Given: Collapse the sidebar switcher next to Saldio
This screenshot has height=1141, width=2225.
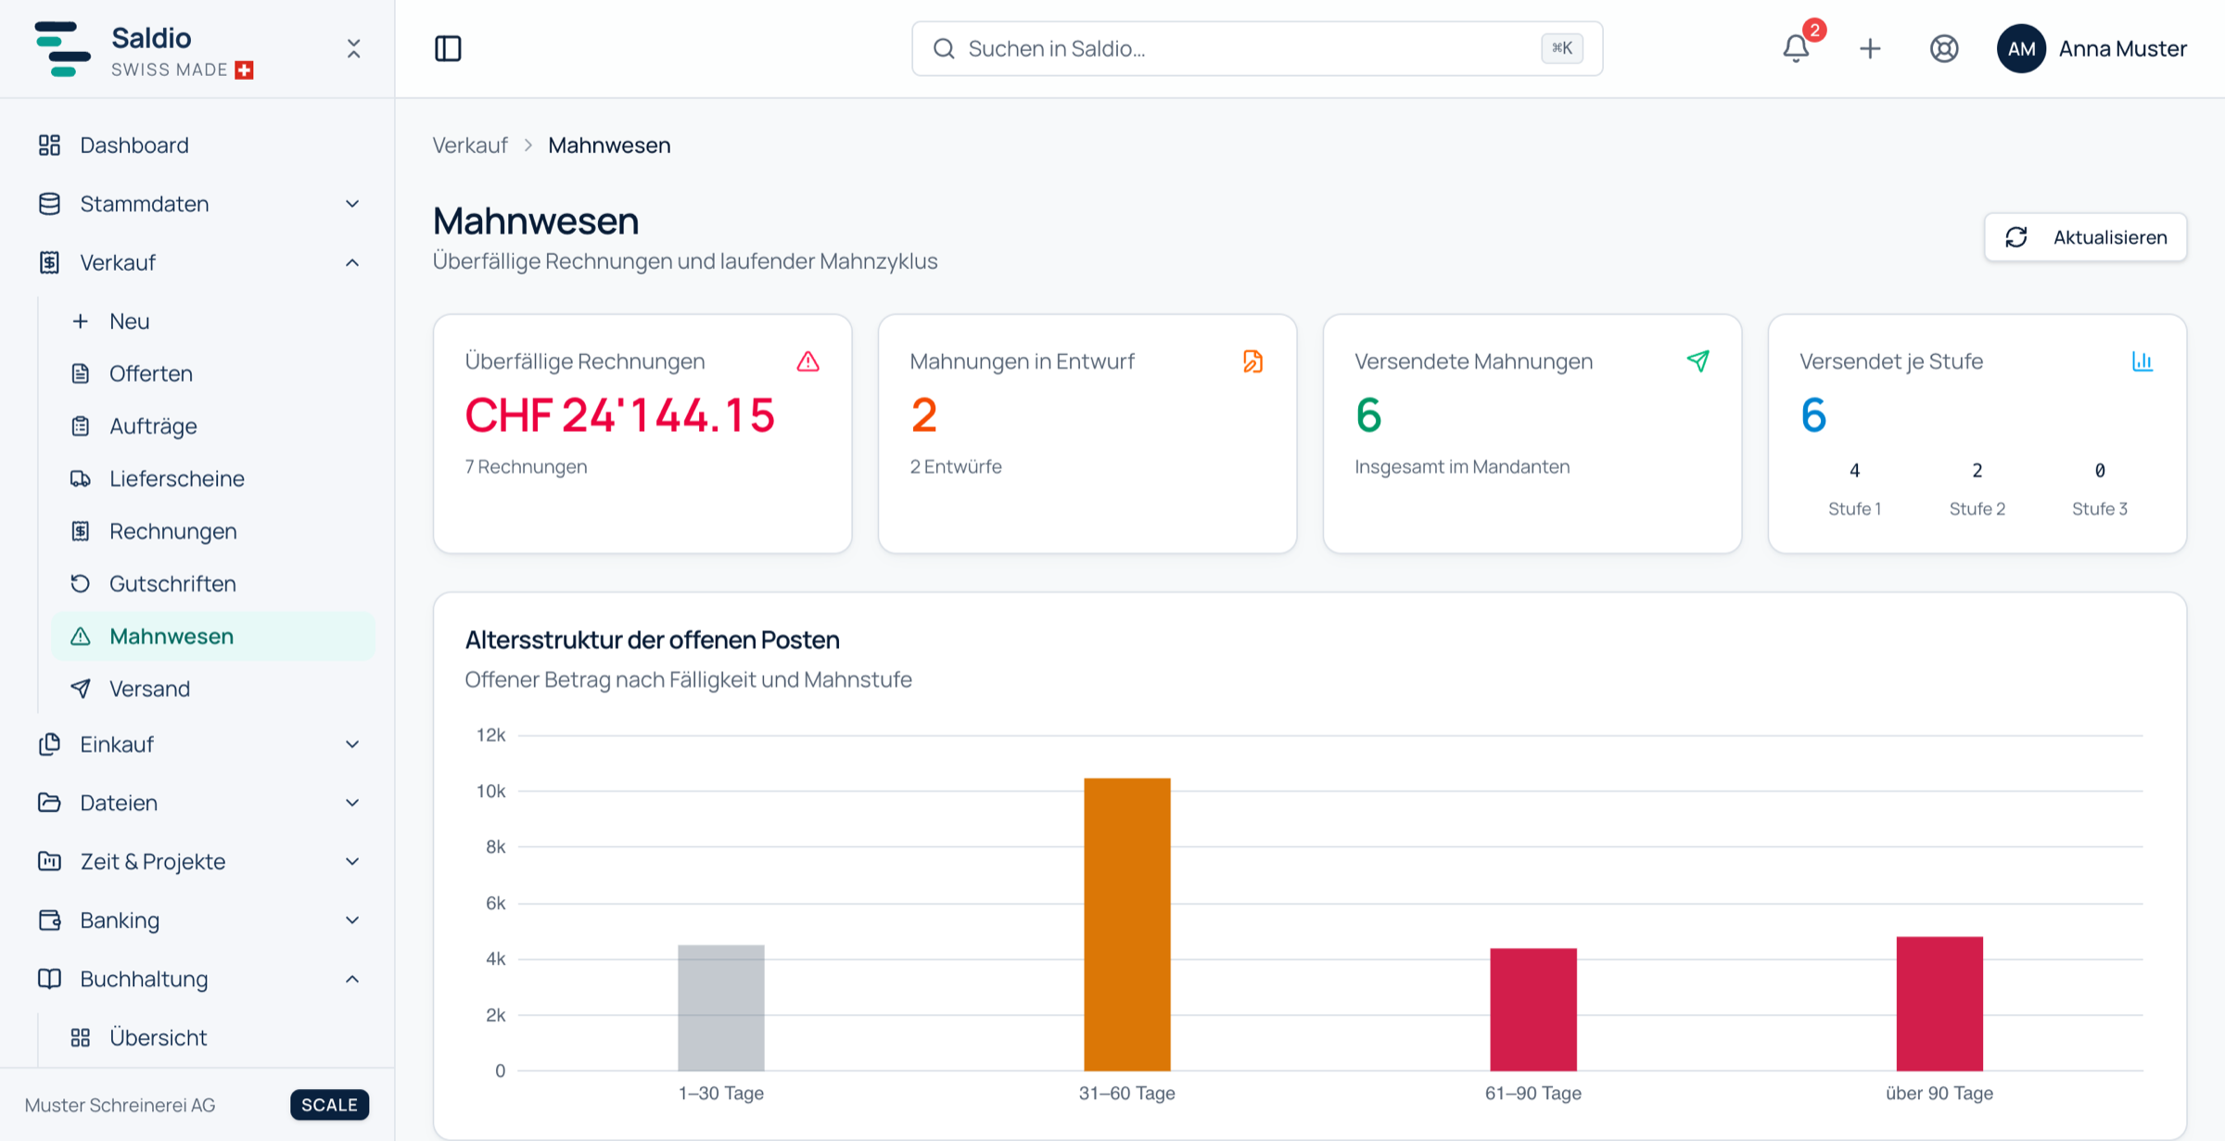Looking at the screenshot, I should click(x=353, y=48).
